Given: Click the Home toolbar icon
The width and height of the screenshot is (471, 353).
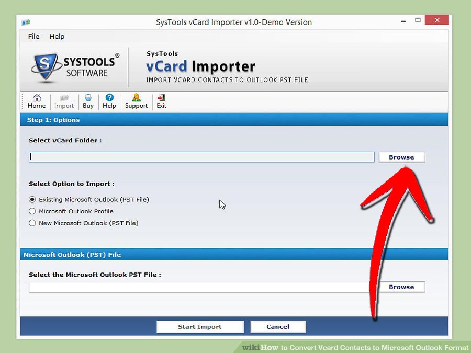Looking at the screenshot, I should pos(37,98).
